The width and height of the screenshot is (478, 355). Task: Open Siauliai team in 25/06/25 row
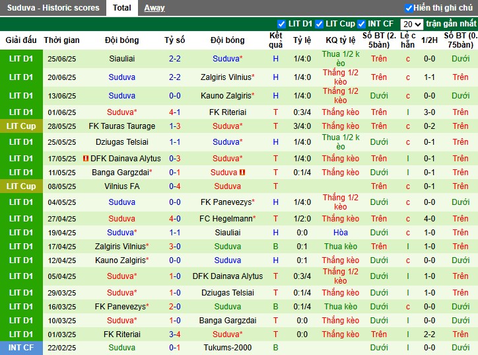pos(122,59)
